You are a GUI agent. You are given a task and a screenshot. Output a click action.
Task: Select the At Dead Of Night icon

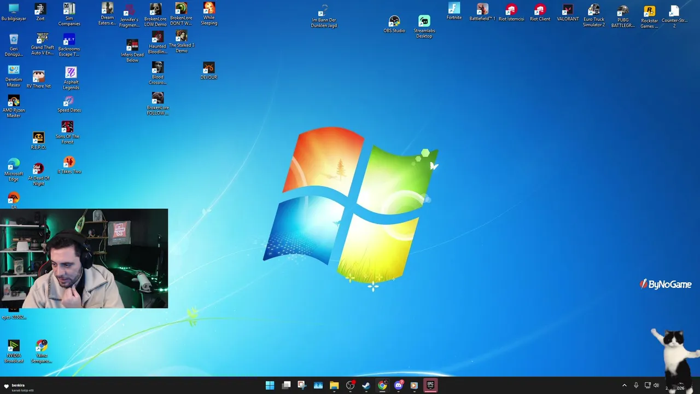tap(38, 175)
